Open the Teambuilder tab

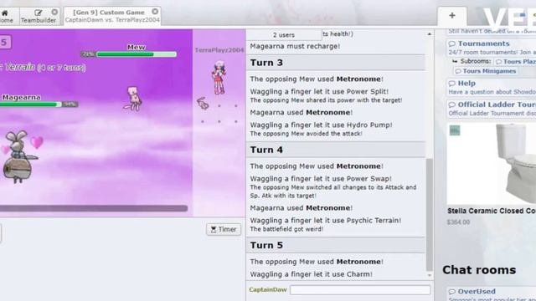pyautogui.click(x=39, y=16)
